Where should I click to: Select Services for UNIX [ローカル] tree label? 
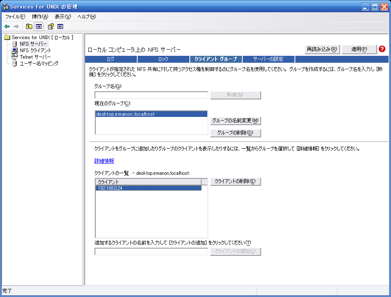43,37
